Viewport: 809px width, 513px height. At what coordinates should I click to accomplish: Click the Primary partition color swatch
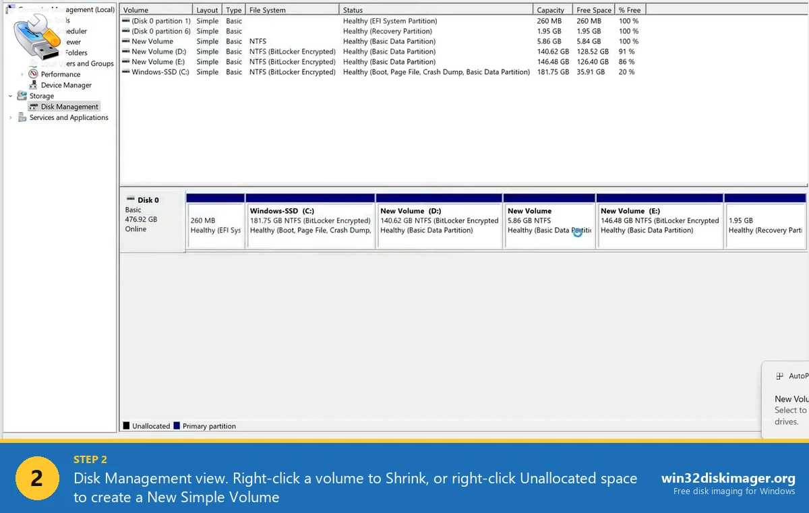point(177,425)
